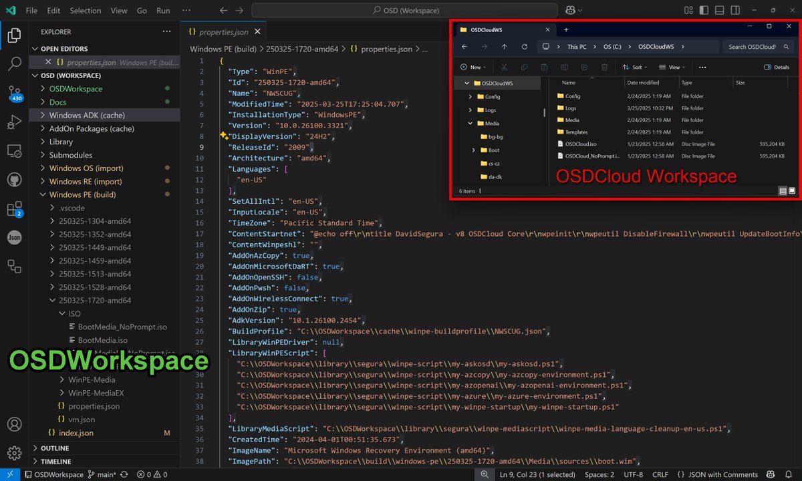The height and width of the screenshot is (481, 802).
Task: Click Delete trash icon in OSDCloudWS File Explorer toolbar
Action: 604,67
